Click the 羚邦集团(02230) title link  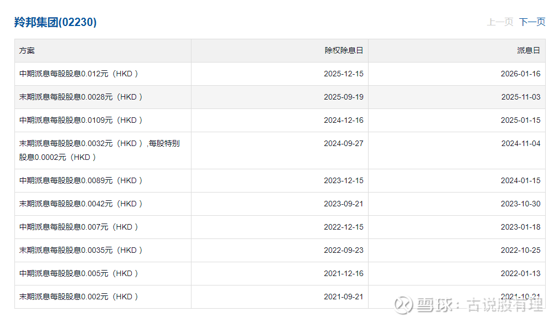click(55, 22)
